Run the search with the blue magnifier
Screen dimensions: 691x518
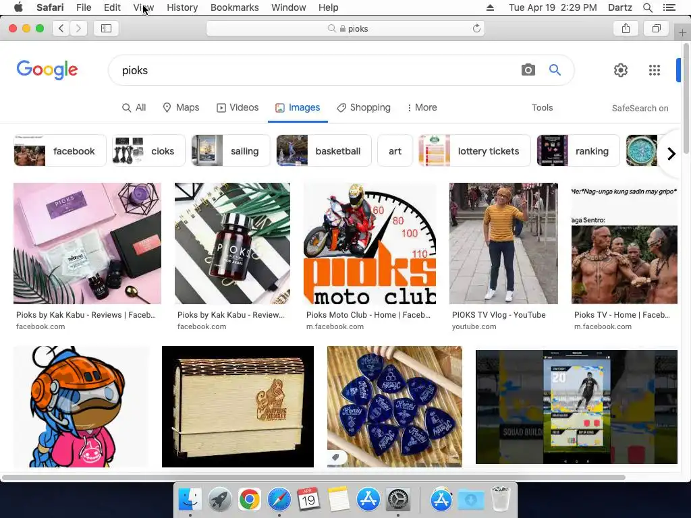coord(555,70)
